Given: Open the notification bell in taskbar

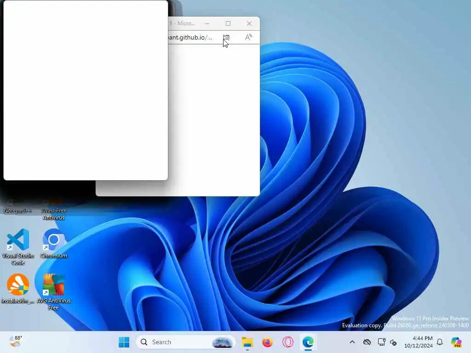Looking at the screenshot, I should (x=440, y=342).
